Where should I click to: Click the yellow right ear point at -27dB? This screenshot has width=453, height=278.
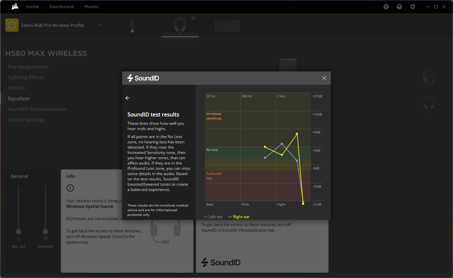click(x=303, y=204)
